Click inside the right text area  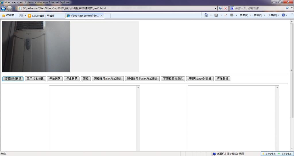(x=232, y=118)
